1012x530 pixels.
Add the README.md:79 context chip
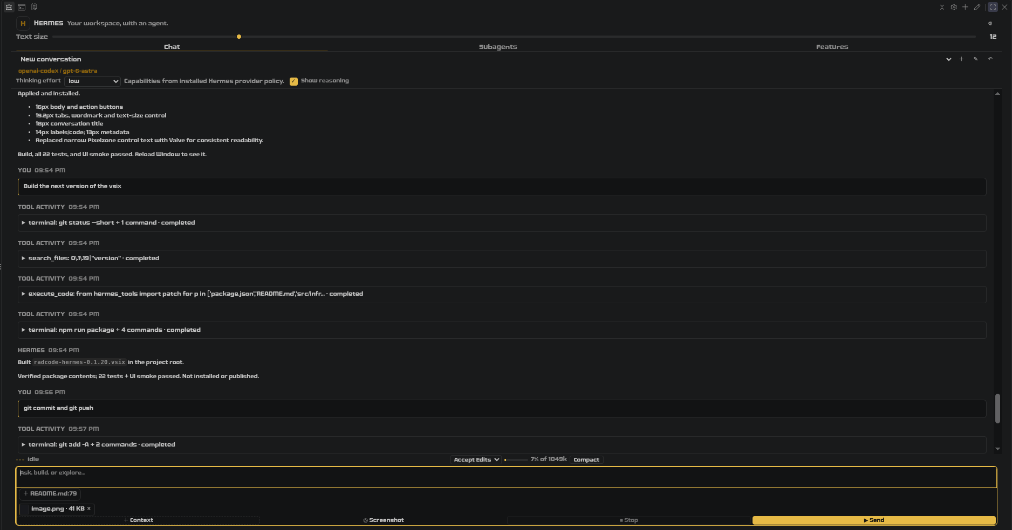pyautogui.click(x=50, y=493)
